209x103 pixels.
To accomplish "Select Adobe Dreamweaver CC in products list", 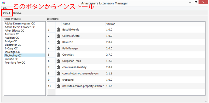I will click(x=20, y=23).
